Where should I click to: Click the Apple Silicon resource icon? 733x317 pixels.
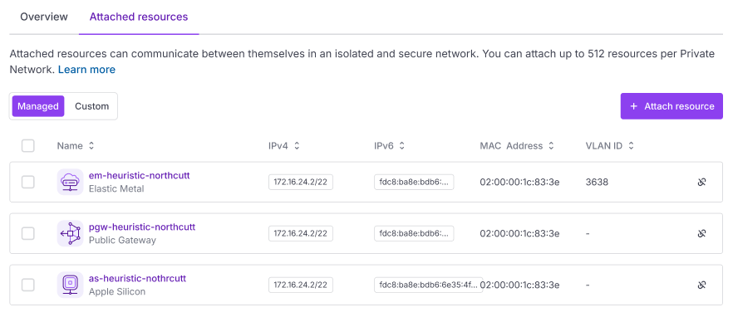pyautogui.click(x=70, y=285)
